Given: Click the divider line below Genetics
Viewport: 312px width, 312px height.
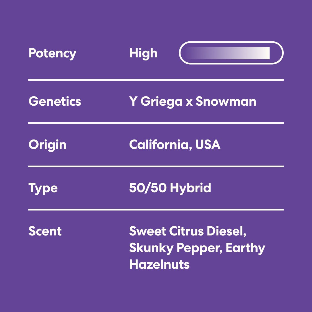Looking at the screenshot, I should [156, 123].
